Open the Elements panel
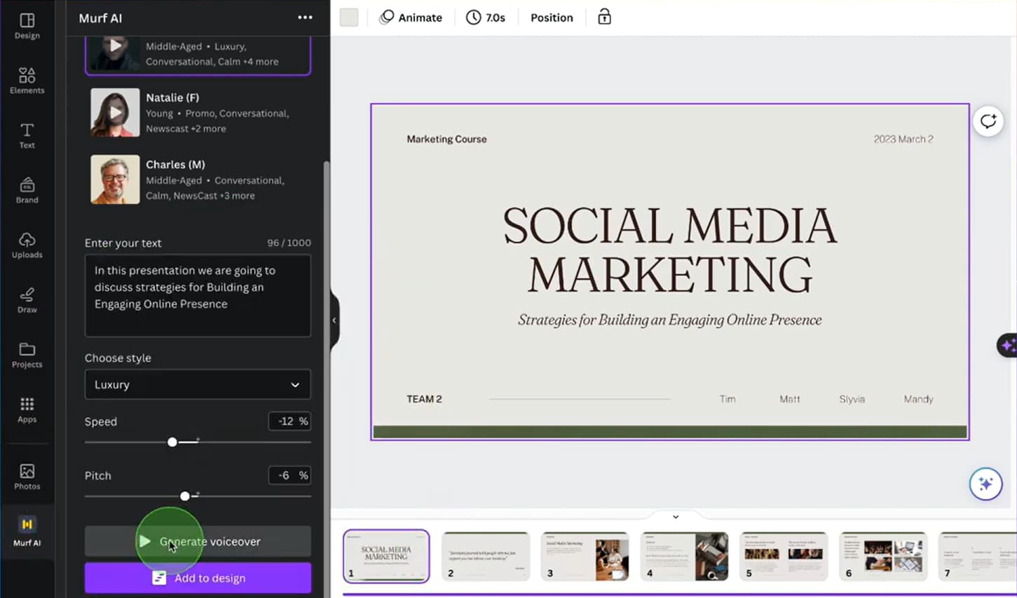The height and width of the screenshot is (598, 1017). click(27, 81)
